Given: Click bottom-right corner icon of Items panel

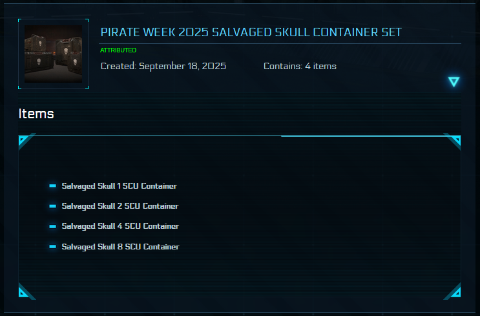Looking at the screenshot, I should click(x=455, y=292).
